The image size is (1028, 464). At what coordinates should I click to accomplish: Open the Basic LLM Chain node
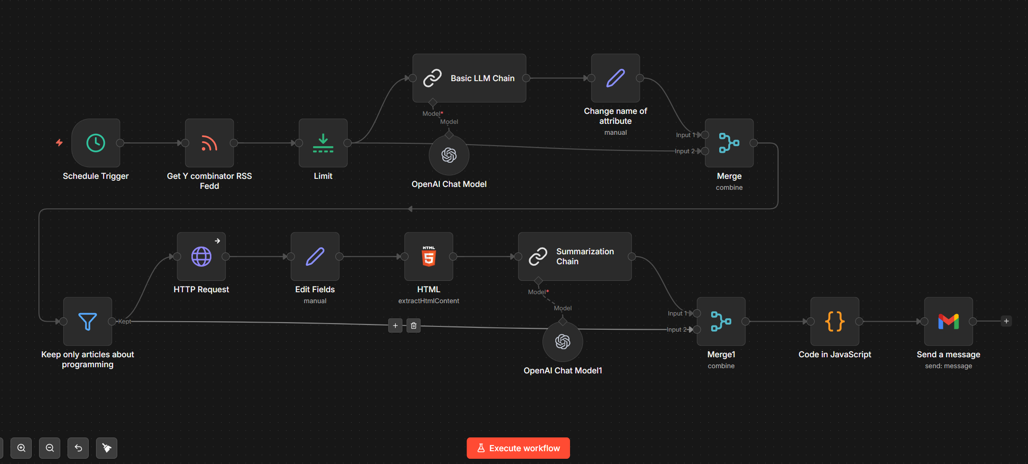pos(469,78)
